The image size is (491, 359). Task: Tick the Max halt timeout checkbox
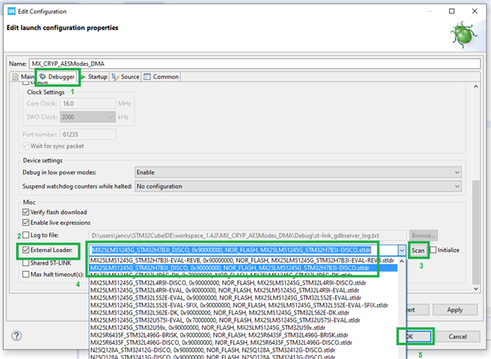(x=26, y=274)
